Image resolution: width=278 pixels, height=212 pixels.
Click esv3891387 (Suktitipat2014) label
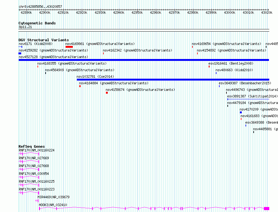[252, 96]
